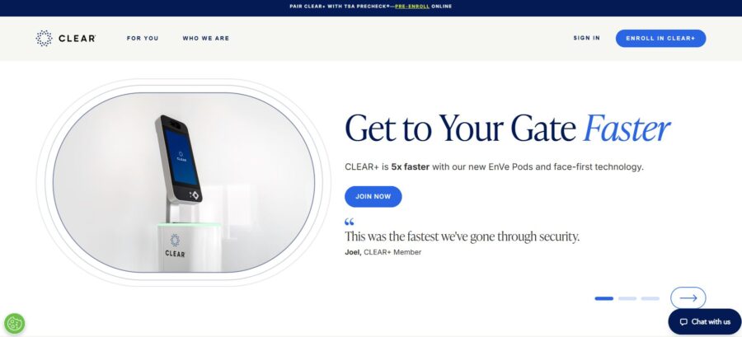Expand the WHO WE ARE menu
This screenshot has height=337, width=742.
click(206, 38)
